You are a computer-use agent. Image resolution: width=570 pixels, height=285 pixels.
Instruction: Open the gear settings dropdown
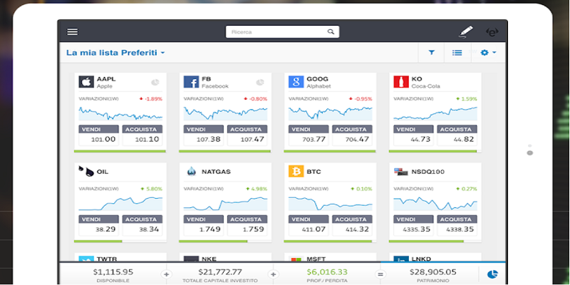point(488,53)
